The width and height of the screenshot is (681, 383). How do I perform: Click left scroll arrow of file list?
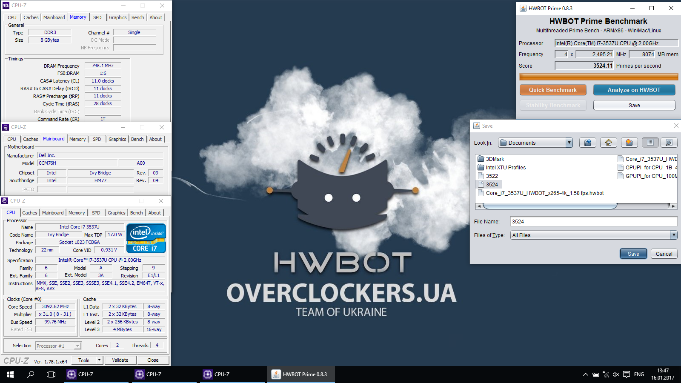pyautogui.click(x=479, y=206)
